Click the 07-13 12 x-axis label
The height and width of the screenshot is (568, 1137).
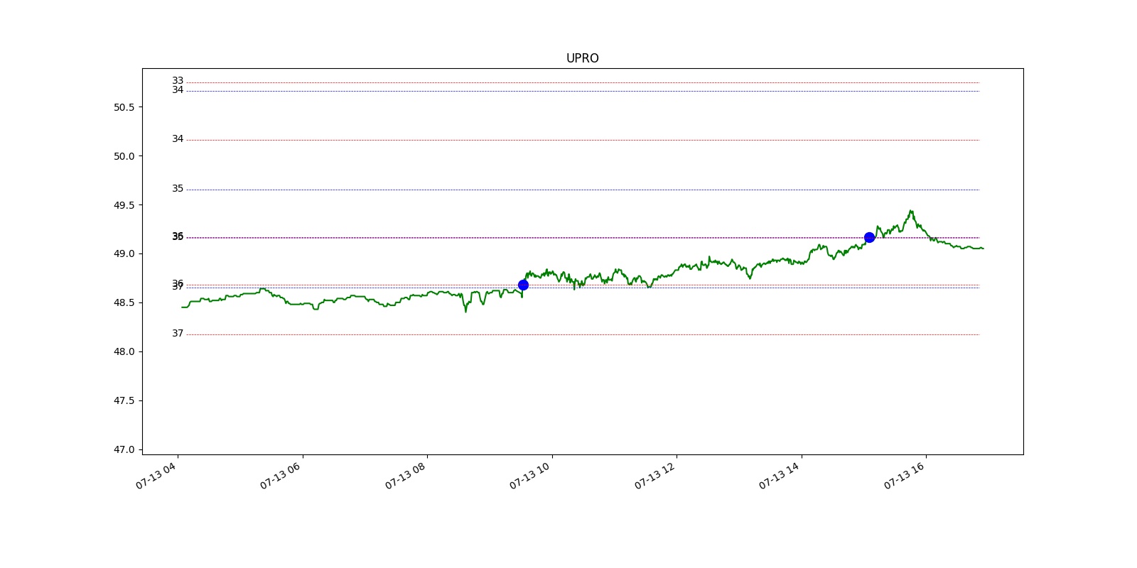pos(655,475)
